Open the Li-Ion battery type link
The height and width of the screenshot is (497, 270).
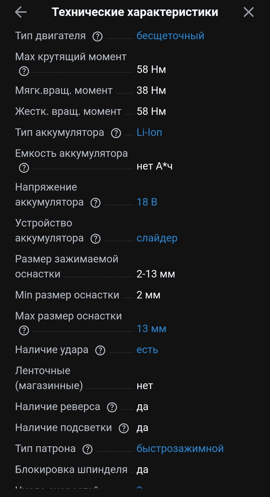150,132
